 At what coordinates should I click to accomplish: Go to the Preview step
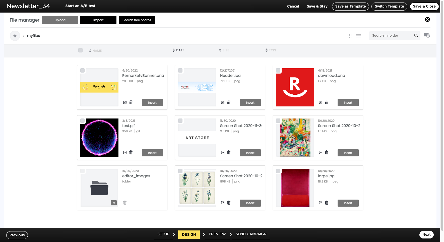click(x=217, y=234)
